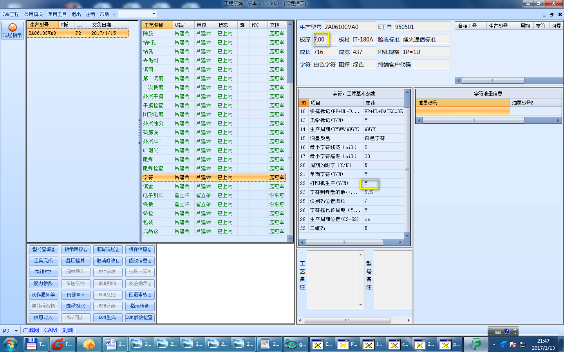Open the 常用工具 menu

point(57,14)
